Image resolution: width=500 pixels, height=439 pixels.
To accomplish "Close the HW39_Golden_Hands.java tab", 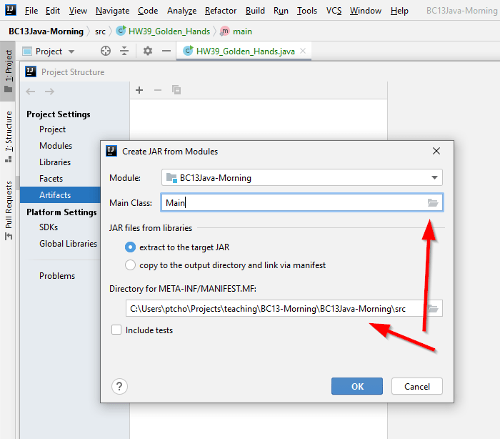I will 303,51.
